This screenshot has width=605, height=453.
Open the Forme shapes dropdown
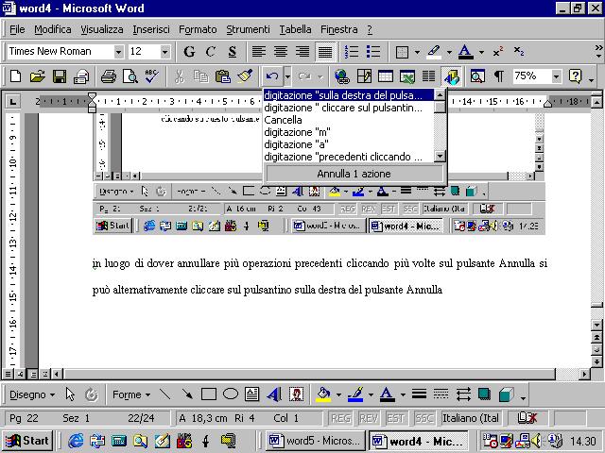coord(131,394)
